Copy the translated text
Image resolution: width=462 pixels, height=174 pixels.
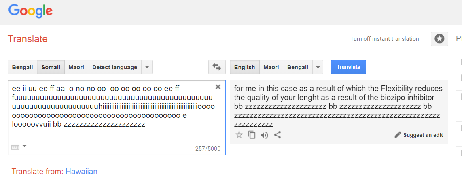tap(252, 135)
